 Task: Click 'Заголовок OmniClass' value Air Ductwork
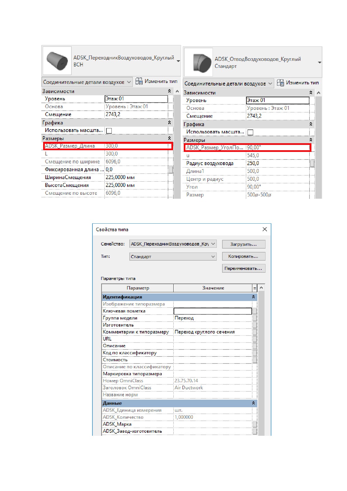coord(213,388)
